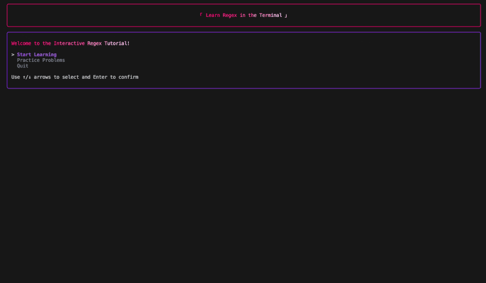Click the word Interactive in welcome line
Screen dimensions: 486x283
(69, 44)
